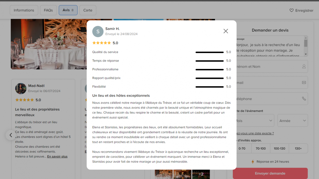
Task: Click the person icon in name field
Action: coord(304,66)
